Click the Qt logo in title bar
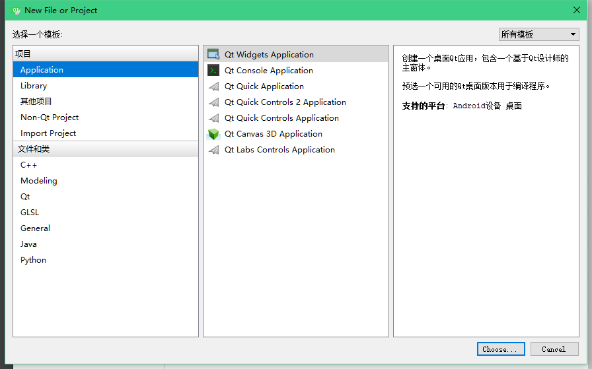The height and width of the screenshot is (369, 592). 17,10
